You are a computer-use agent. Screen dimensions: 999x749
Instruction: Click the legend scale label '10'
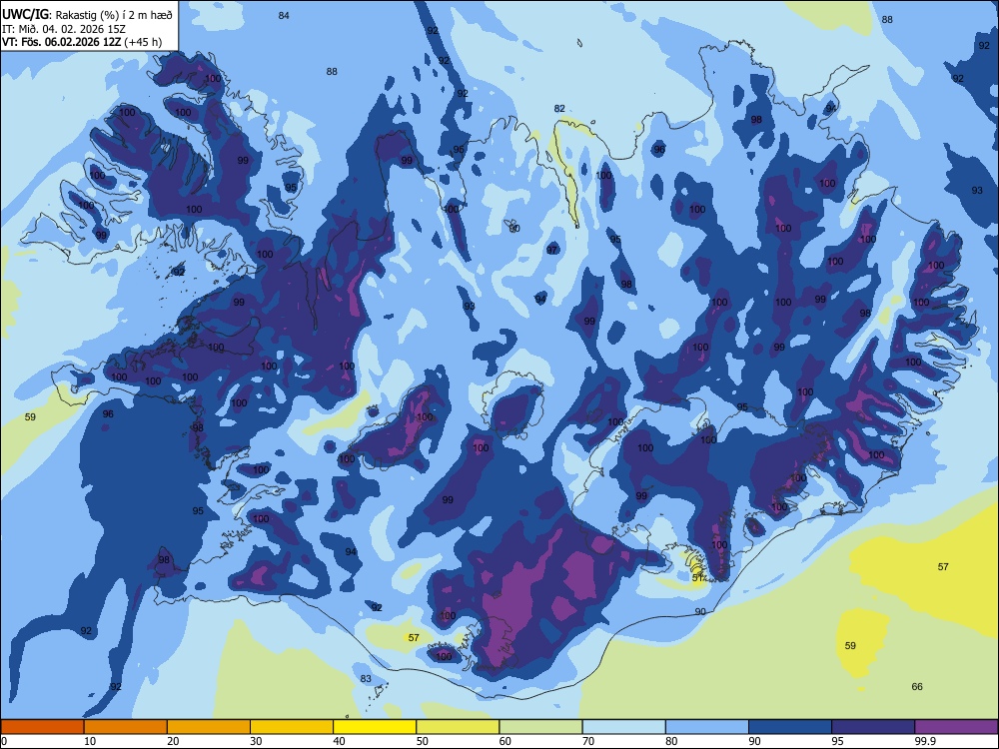click(90, 741)
